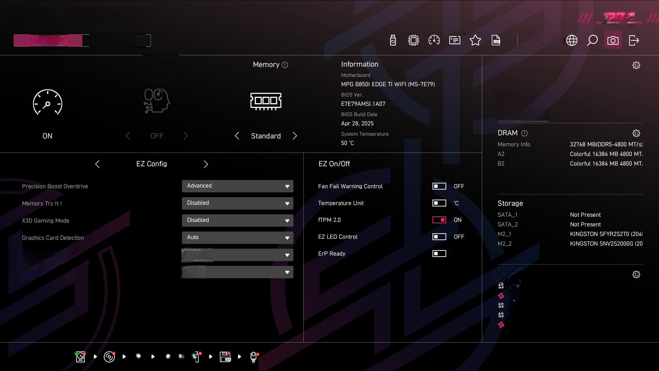The image size is (659, 371).
Task: Click the EZ Config heading
Action: pos(151,164)
